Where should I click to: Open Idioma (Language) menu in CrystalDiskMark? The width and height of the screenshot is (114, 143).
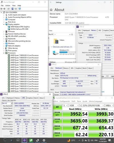coord(95,101)
